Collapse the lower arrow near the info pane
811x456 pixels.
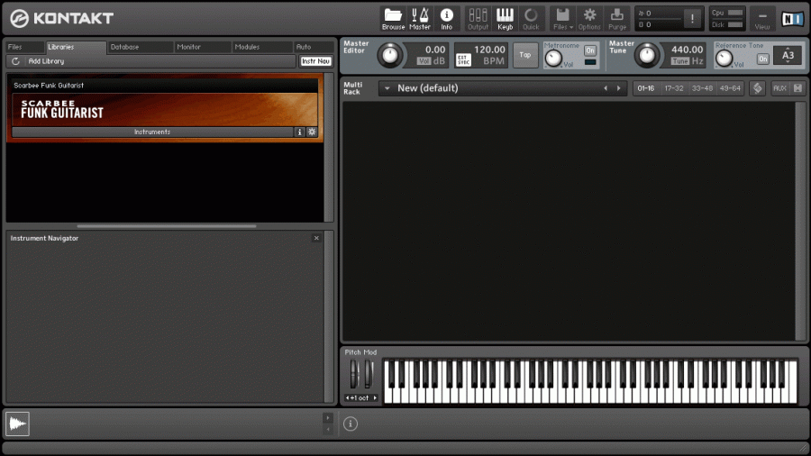[x=328, y=429]
